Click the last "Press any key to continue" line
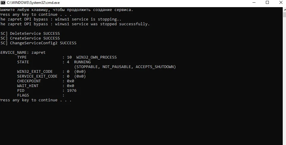The height and width of the screenshot is (145, 286). 35,100
